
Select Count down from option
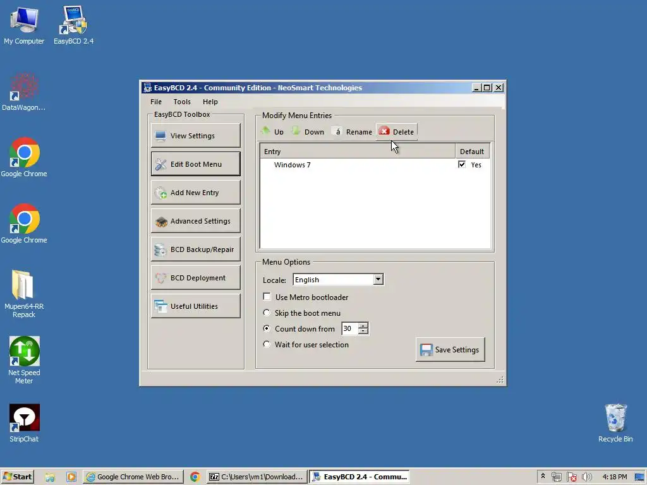(267, 328)
